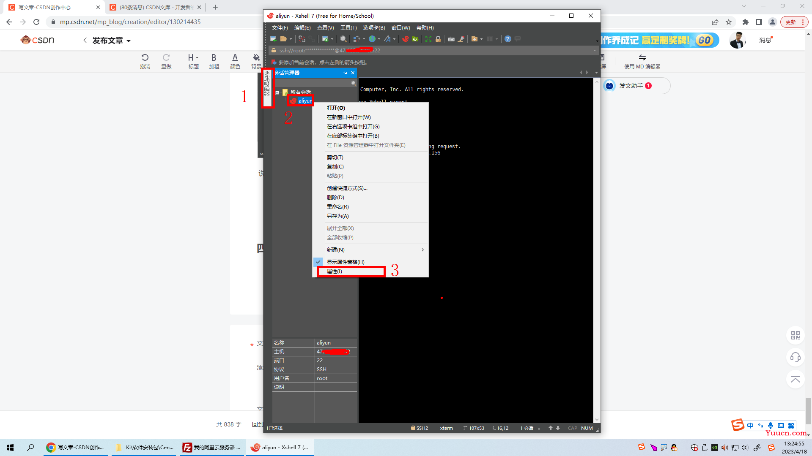
Task: Click the keyboard key-mapping toolbar icon
Action: (x=451, y=39)
